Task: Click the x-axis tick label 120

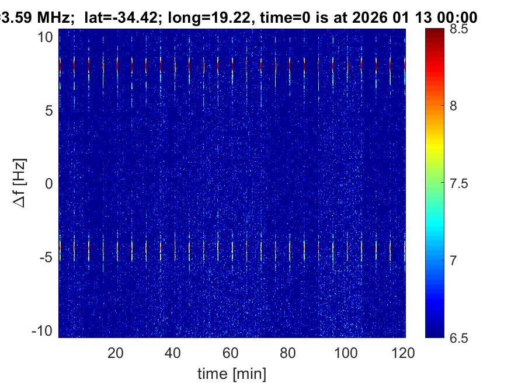Action: (x=404, y=353)
